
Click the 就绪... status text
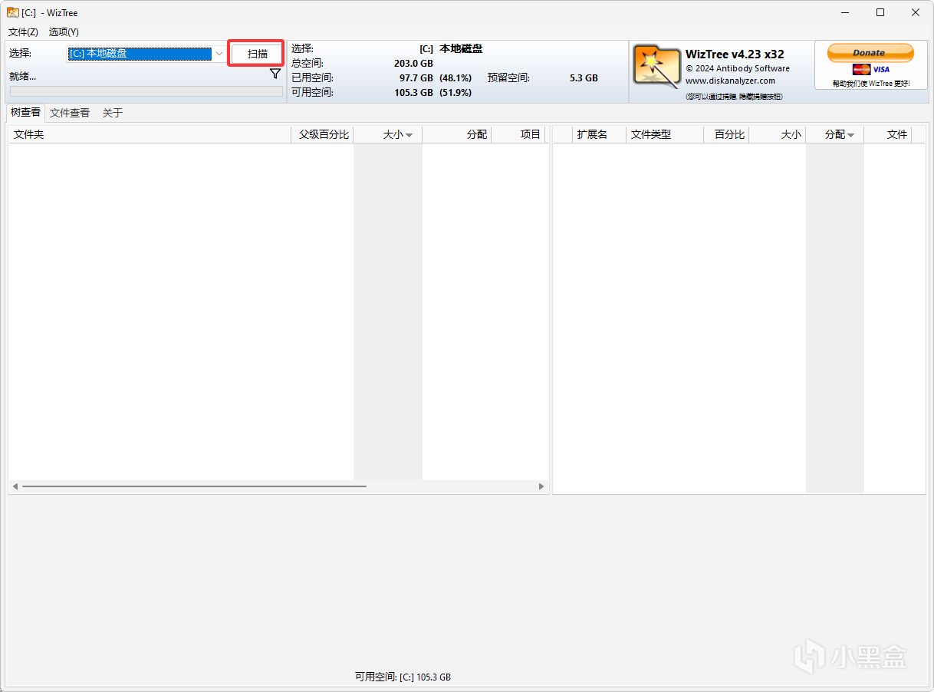point(23,76)
